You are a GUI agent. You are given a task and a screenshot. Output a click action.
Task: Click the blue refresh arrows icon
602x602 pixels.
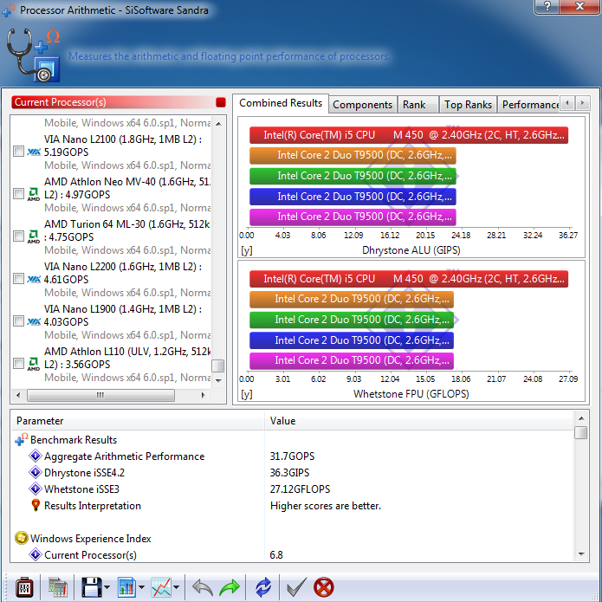(263, 587)
